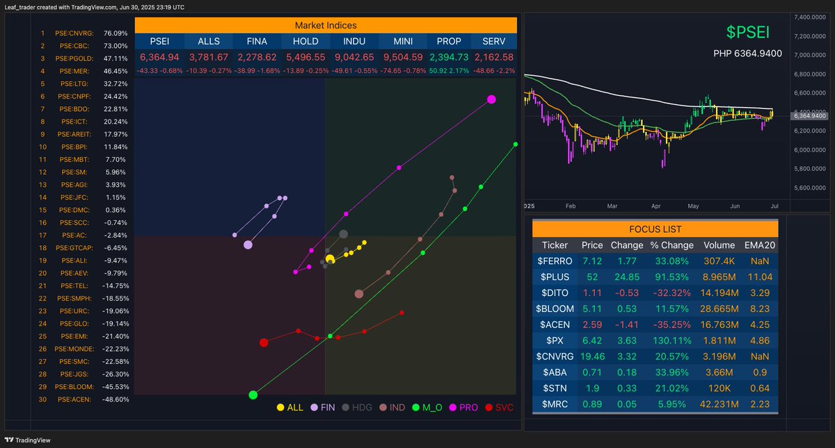Select the PROP value 2,394.73
The width and height of the screenshot is (835, 448).
449,57
